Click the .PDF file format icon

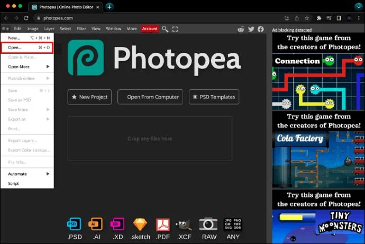(x=163, y=224)
